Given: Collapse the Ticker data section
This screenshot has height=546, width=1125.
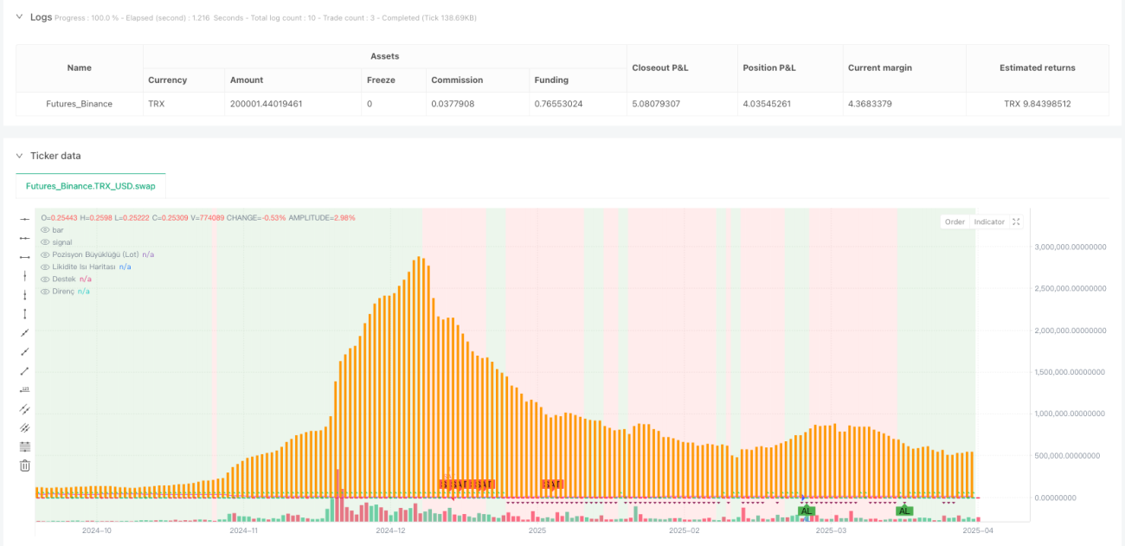Looking at the screenshot, I should coord(19,156).
